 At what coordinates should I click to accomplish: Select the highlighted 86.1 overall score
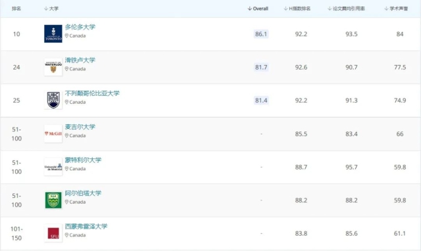pyautogui.click(x=261, y=34)
